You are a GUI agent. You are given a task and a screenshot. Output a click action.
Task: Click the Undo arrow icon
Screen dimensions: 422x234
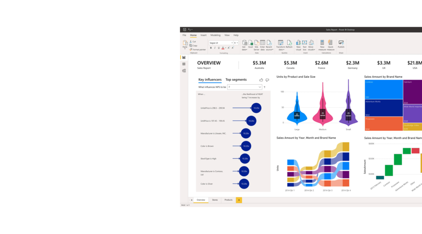click(x=189, y=30)
